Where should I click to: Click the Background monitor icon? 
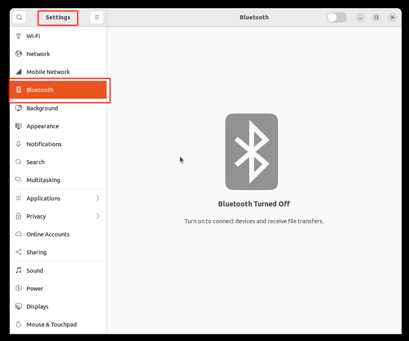tap(19, 108)
